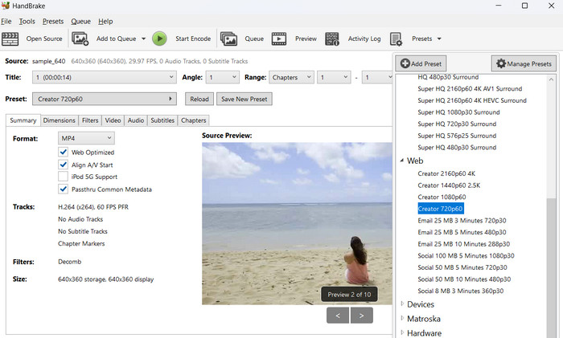Click Save New Preset button
Image resolution: width=563 pixels, height=338 pixels.
click(245, 99)
